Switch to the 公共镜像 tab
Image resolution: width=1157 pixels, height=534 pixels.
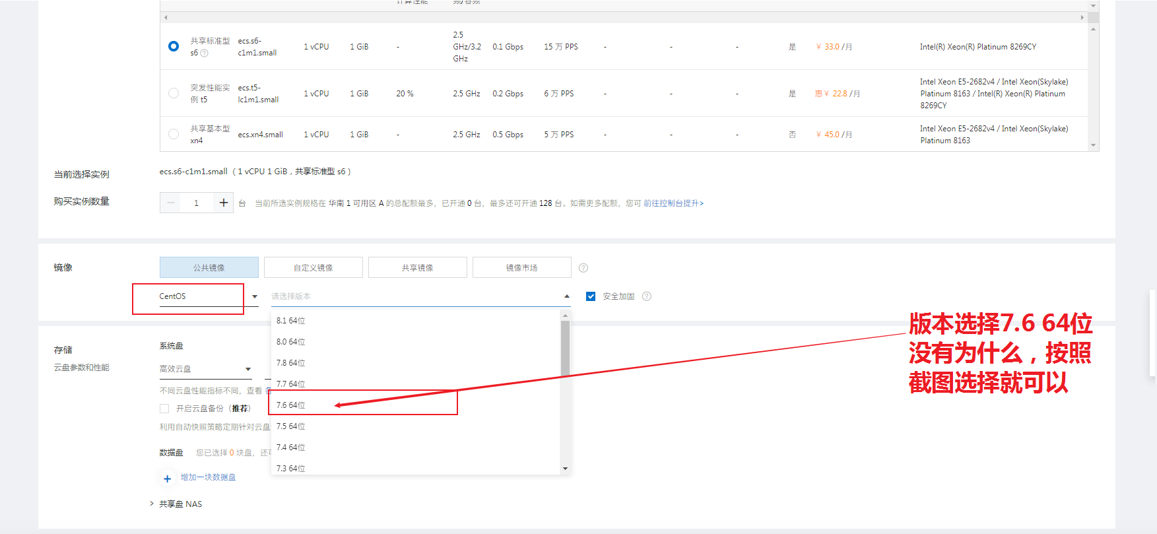pyautogui.click(x=209, y=267)
